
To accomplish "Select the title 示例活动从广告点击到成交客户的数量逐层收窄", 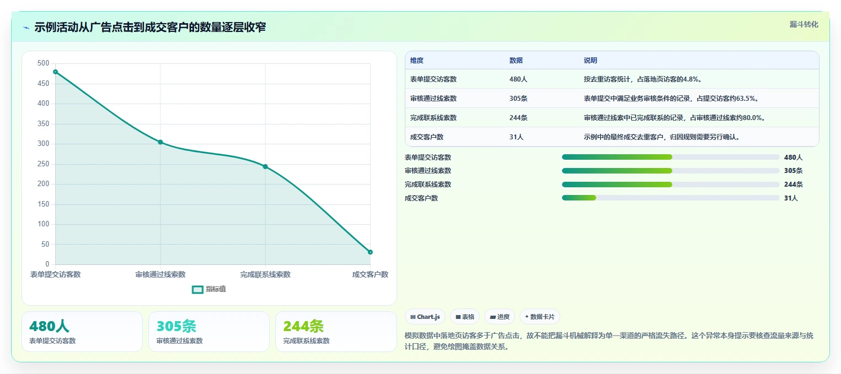I will (x=150, y=27).
